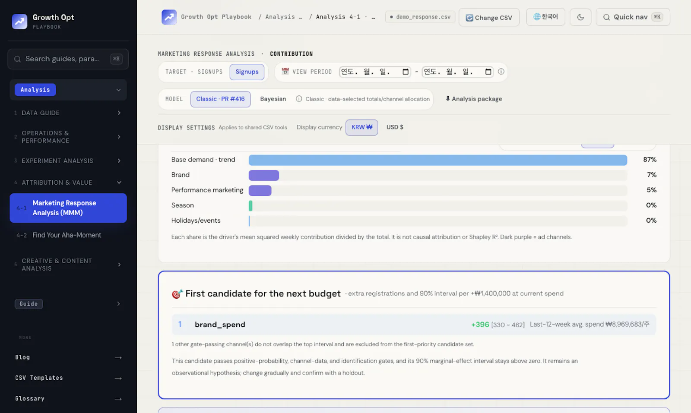Toggle dark mode moon icon
691x413 pixels.
580,17
